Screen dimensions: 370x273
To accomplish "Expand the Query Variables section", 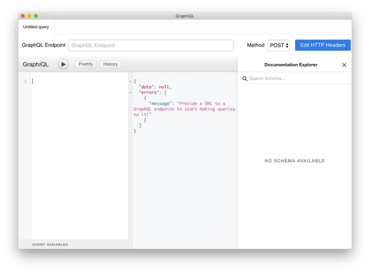I will point(50,244).
